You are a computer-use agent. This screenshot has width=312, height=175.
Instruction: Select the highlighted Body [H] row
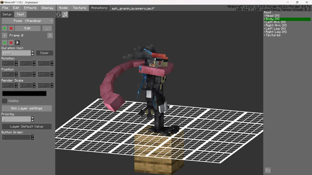[x=287, y=19]
